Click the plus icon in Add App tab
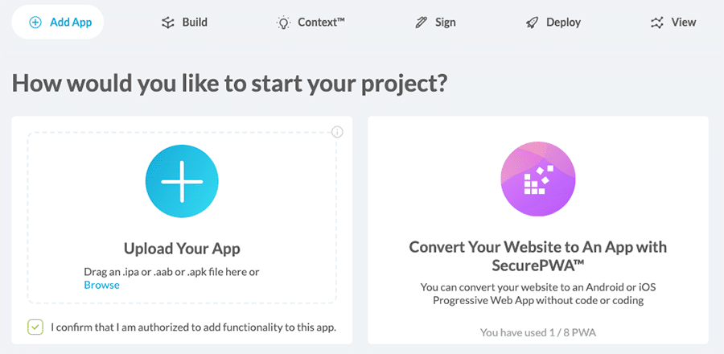 coord(35,23)
